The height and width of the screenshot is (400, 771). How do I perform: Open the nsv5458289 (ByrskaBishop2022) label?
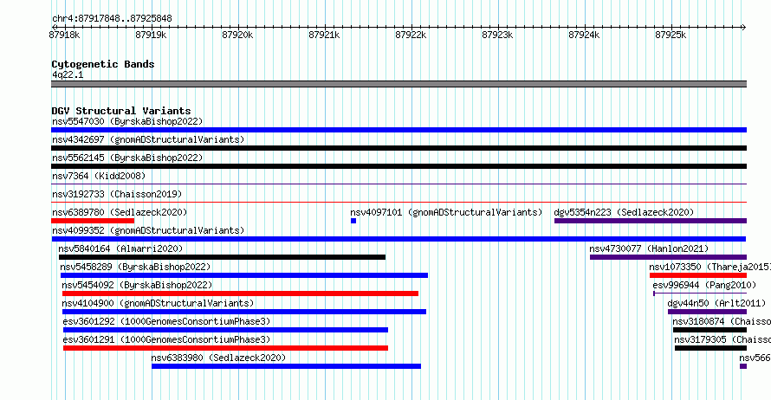135,267
